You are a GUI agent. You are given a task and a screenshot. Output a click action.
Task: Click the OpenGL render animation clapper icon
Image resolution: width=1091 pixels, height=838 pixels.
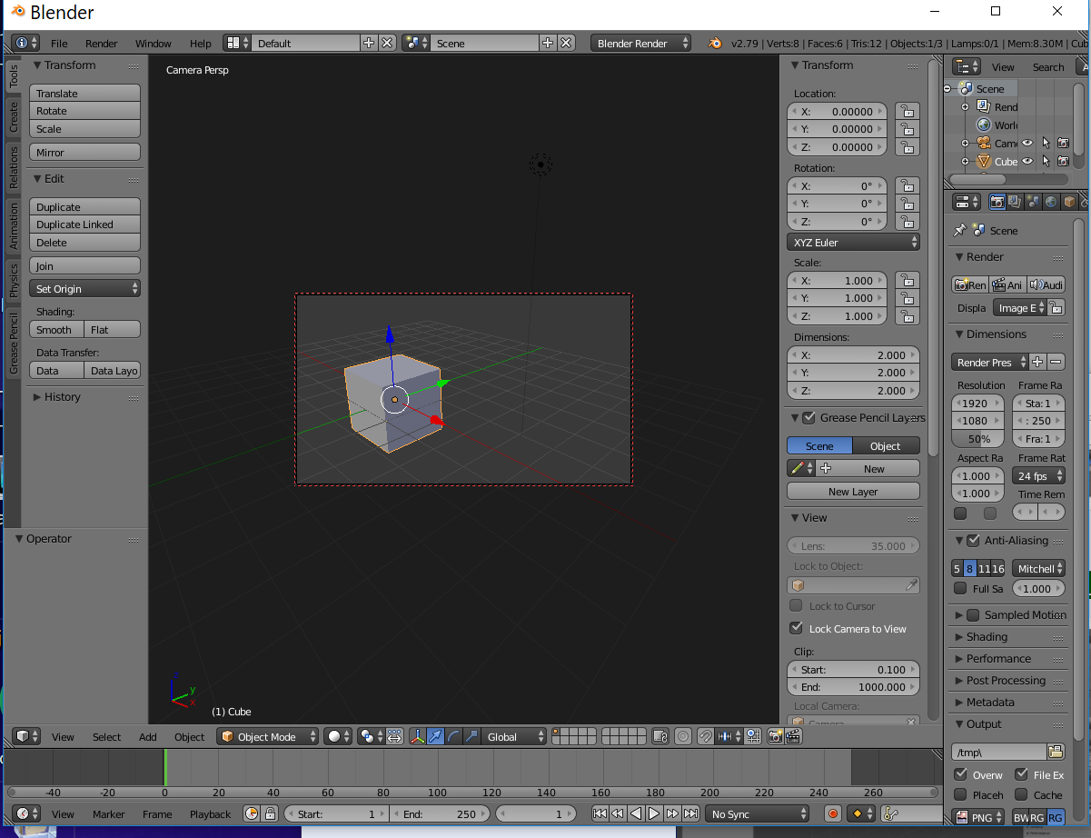point(794,736)
